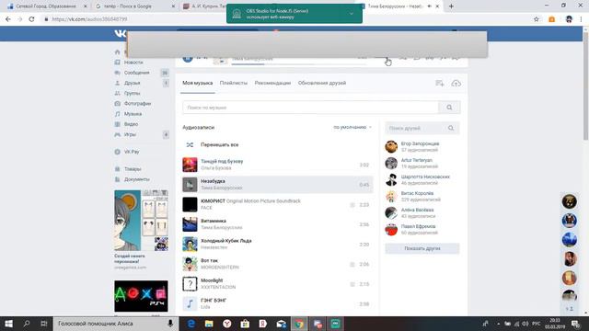Bookmark page with star icon
Screen dimensions: 589x331
[536, 19]
